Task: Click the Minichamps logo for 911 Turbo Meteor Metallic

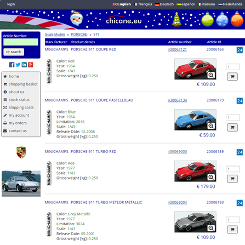Action: click(49, 224)
